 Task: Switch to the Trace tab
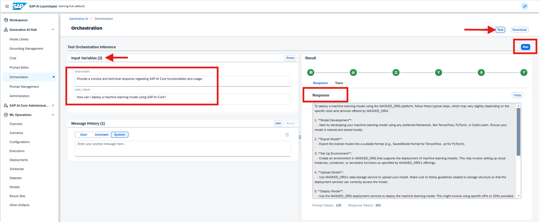(x=339, y=83)
